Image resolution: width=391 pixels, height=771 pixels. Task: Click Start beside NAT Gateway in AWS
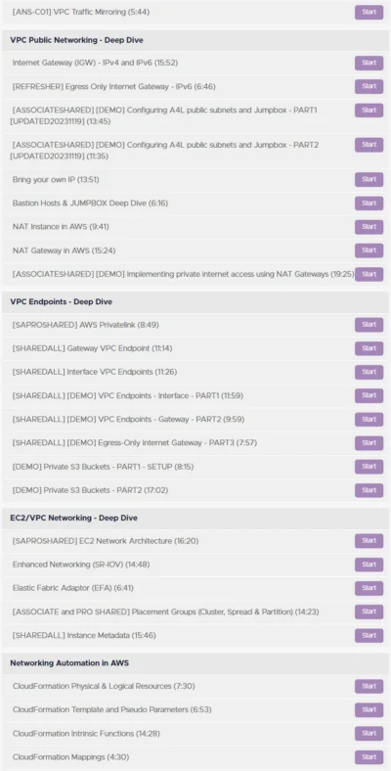click(x=369, y=250)
